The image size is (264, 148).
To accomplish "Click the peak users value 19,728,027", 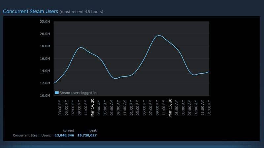I will (87, 135).
